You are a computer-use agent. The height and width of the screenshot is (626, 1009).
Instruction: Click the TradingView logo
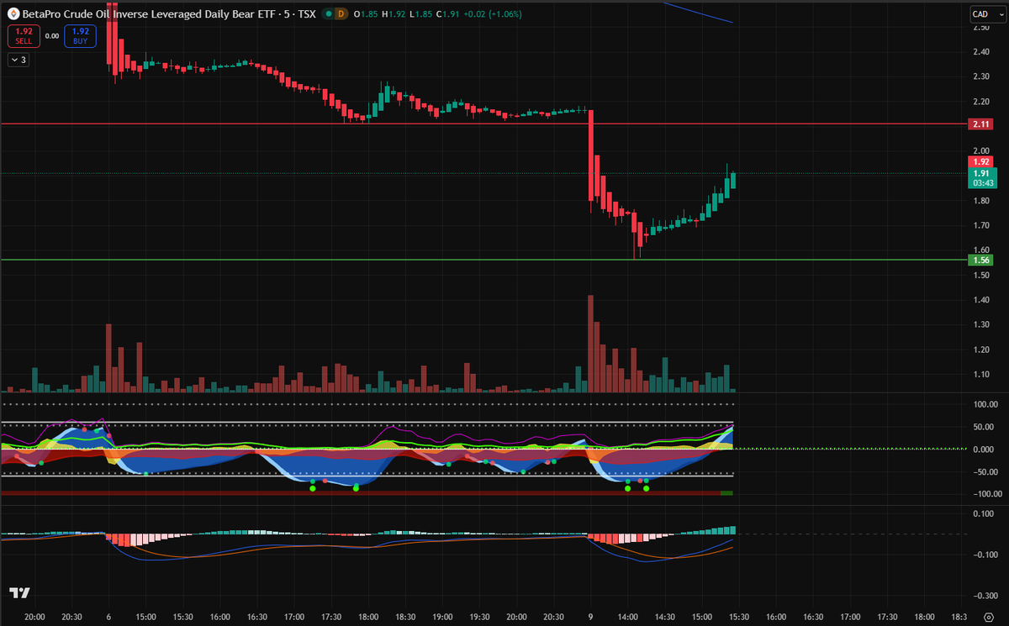coord(19,592)
